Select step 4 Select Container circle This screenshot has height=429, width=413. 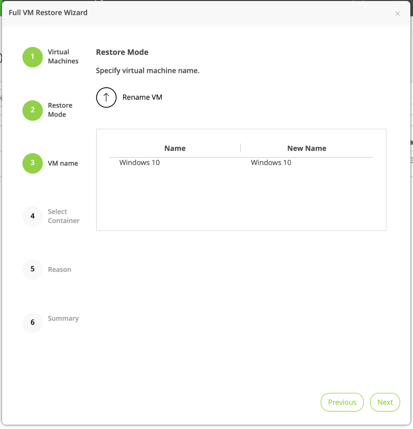33,217
